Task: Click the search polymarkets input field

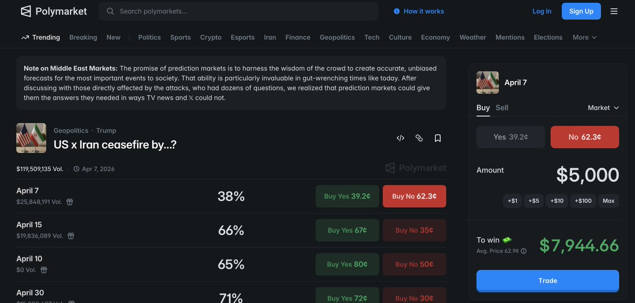Action: 239,11
